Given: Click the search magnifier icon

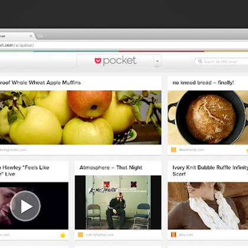Looking at the screenshot, I should [x=200, y=61].
